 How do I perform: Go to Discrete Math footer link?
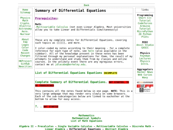click(142, 126)
